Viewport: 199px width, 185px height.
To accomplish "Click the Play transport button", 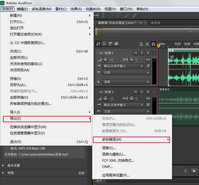I will 194,171.
